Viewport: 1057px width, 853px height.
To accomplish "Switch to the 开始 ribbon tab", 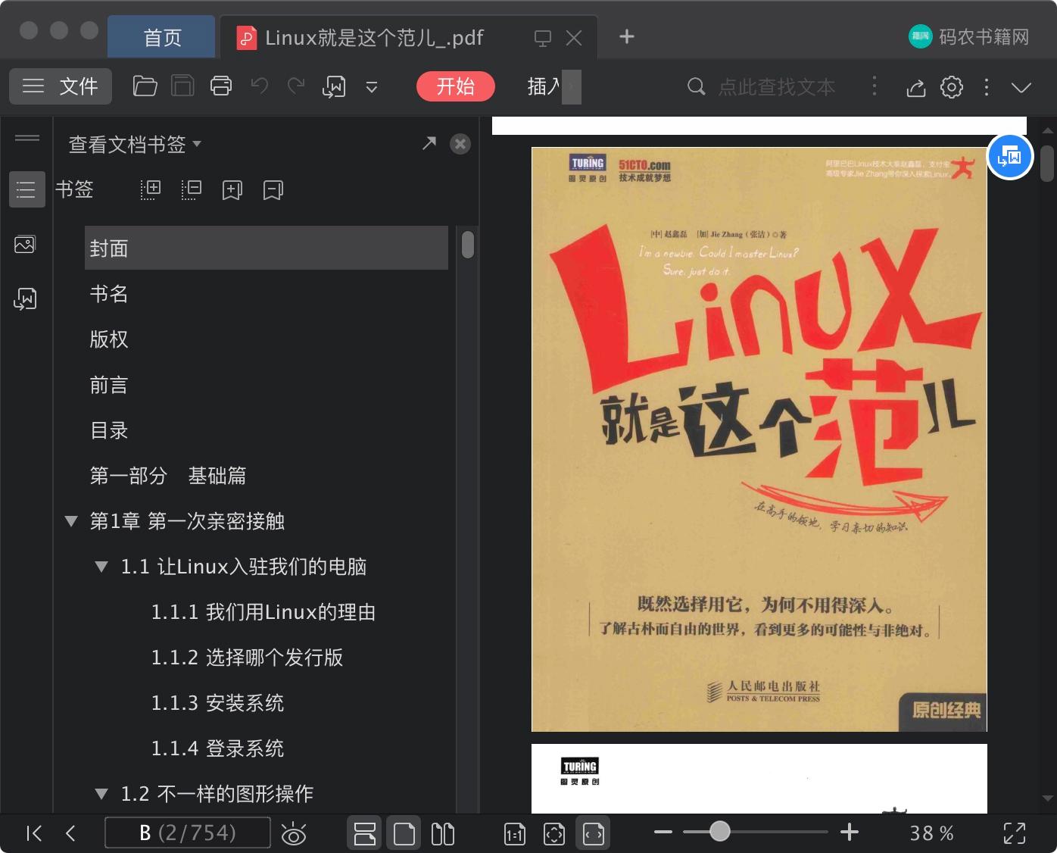I will 456,86.
